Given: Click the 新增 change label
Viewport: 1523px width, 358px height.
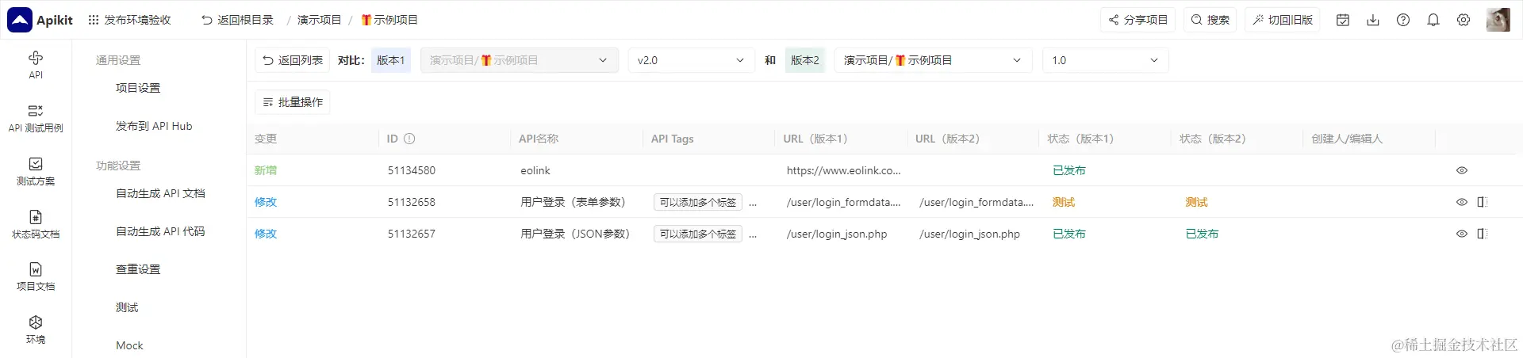Looking at the screenshot, I should pyautogui.click(x=266, y=170).
